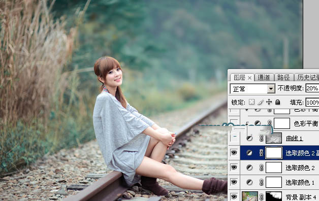Image resolution: width=319 pixels, height=201 pixels.
Task: Toggle lock transparent pixels icon
Action: point(251,102)
